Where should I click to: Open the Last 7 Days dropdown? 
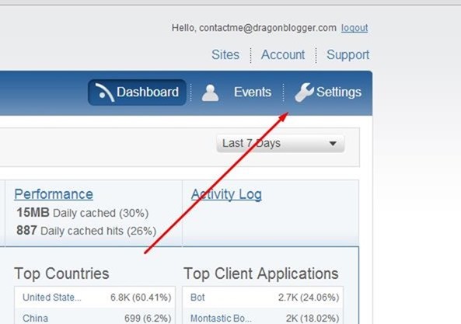click(x=280, y=143)
